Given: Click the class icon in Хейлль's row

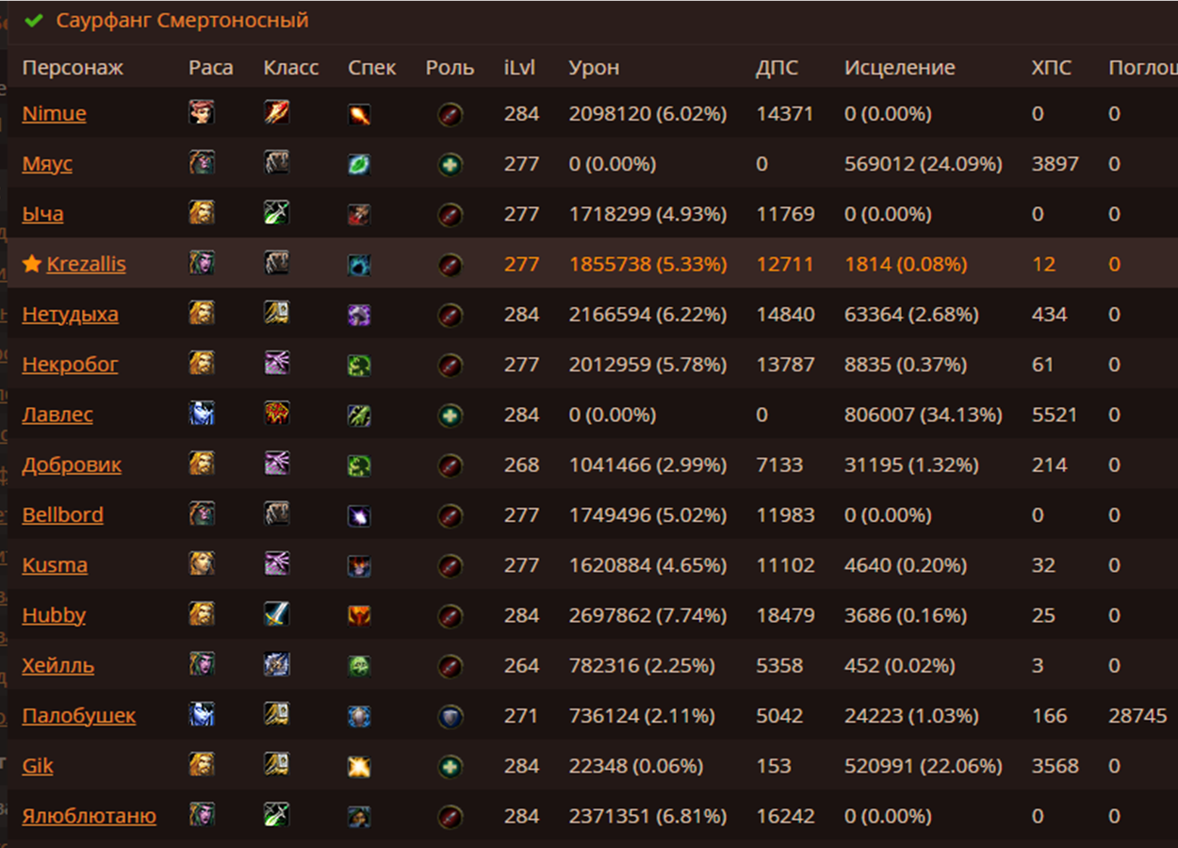Looking at the screenshot, I should tap(276, 665).
